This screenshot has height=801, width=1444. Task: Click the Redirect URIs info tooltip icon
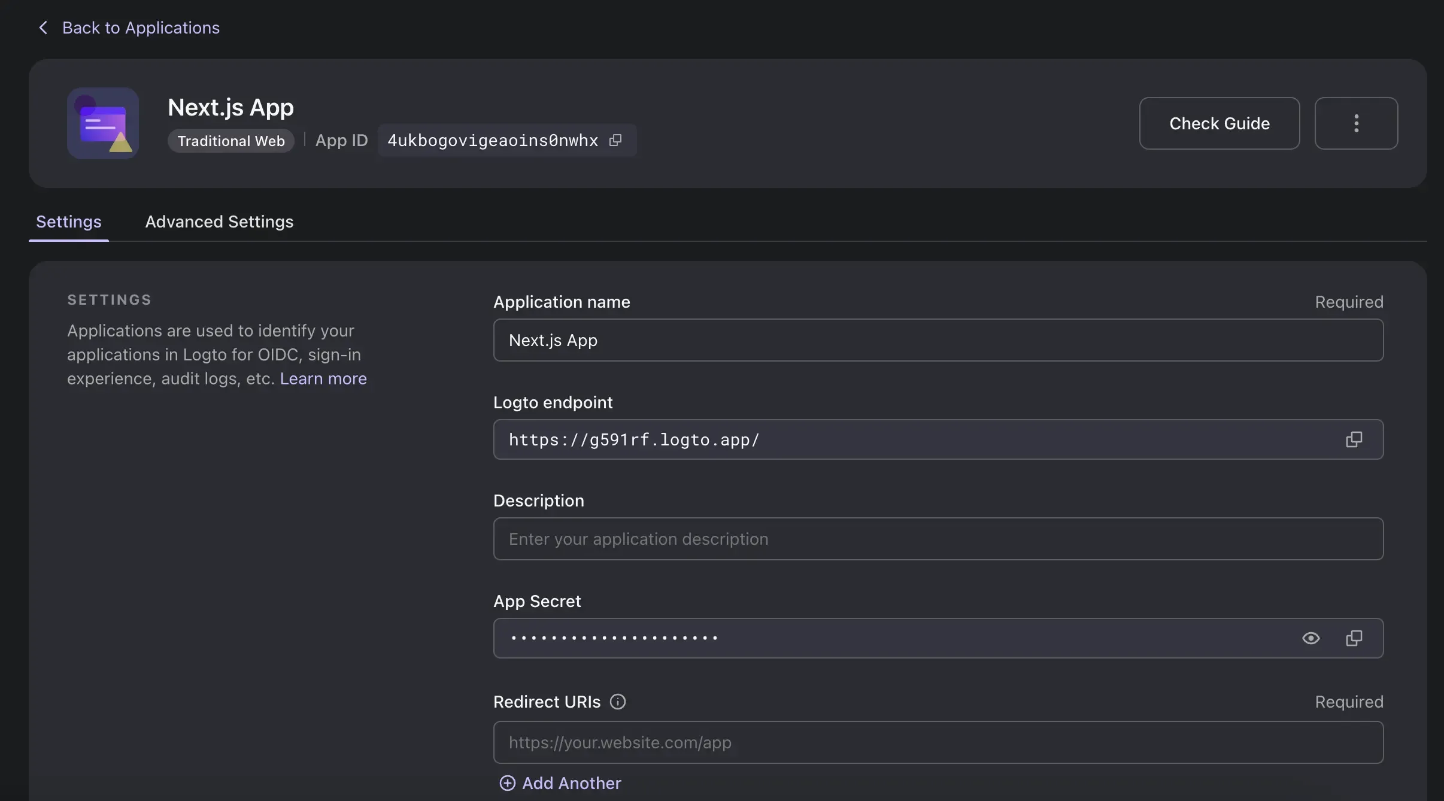(x=617, y=702)
